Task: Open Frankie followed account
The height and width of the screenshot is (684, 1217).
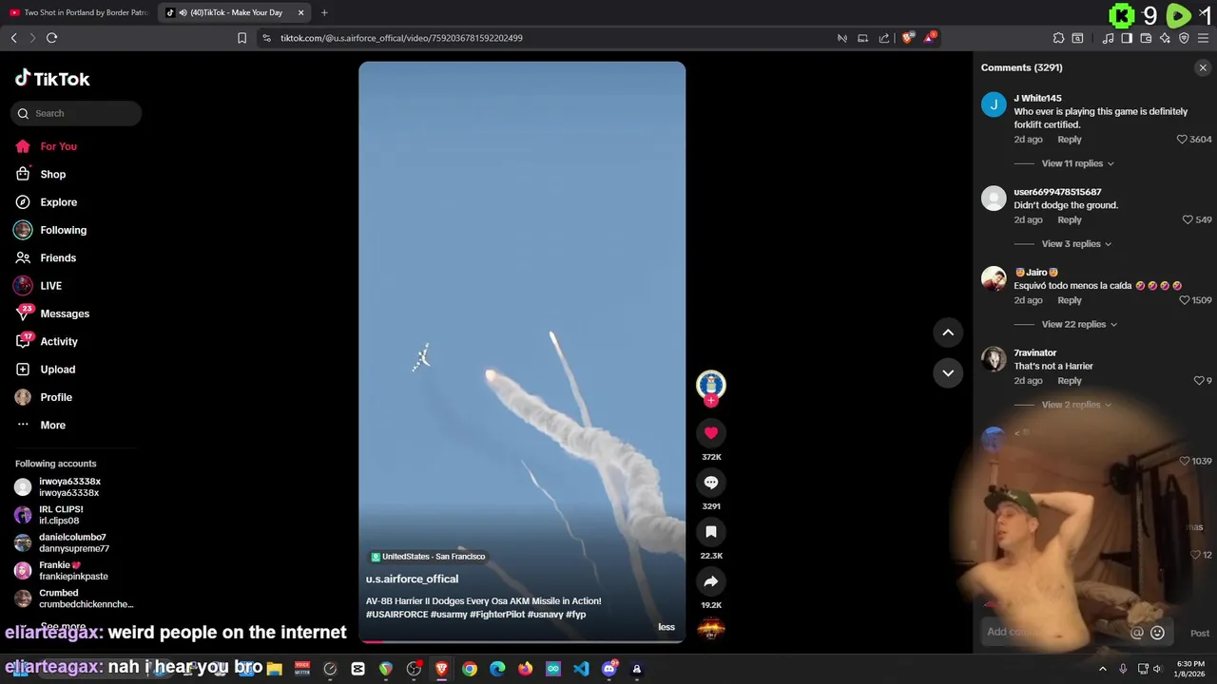Action: [x=61, y=571]
